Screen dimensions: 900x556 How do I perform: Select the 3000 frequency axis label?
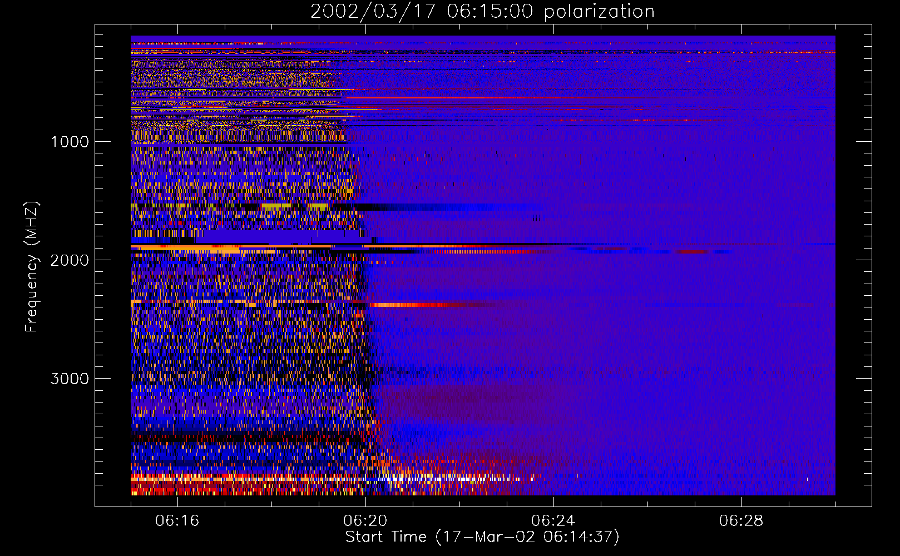(70, 379)
